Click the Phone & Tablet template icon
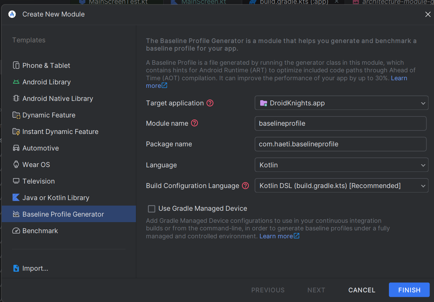The image size is (434, 302). (16, 65)
